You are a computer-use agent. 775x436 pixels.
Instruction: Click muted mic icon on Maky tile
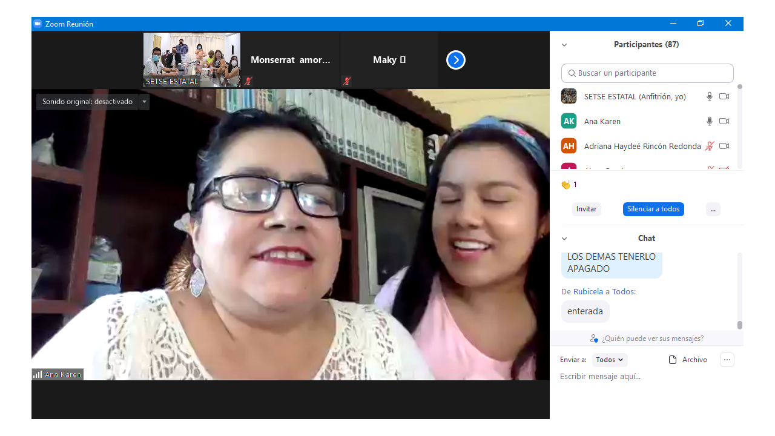coord(347,81)
